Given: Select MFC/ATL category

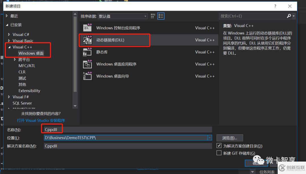Looking at the screenshot, I should [27, 66].
